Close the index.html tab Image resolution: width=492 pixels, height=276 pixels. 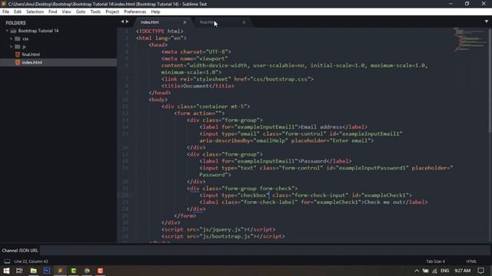(x=184, y=22)
